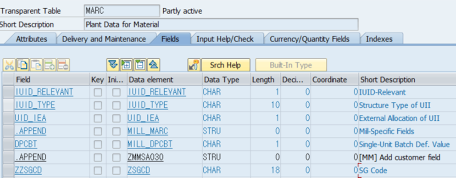Toggle Initial values checkbox for UID_IEA row

[x=117, y=118]
